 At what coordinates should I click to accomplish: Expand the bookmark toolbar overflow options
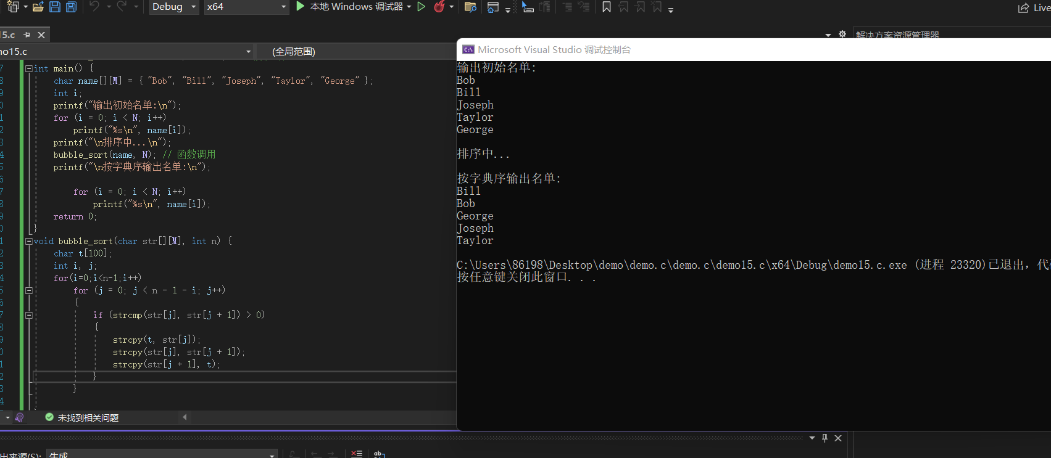[671, 9]
